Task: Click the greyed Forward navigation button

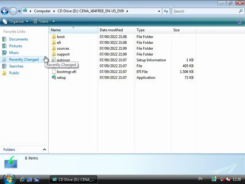Action: 13,11
